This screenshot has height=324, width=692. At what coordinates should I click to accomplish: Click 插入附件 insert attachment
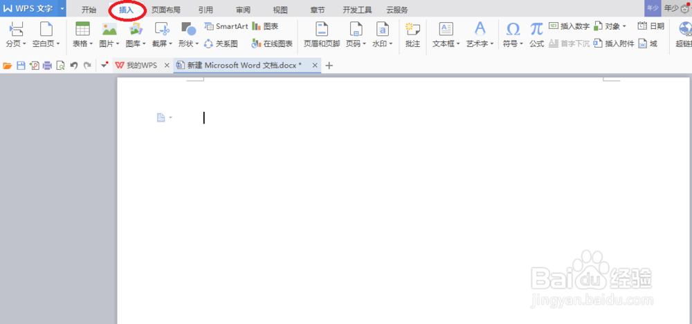point(614,44)
